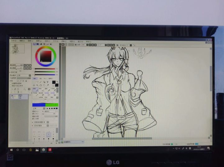This screenshot has width=224, height=167.
Task: Click the highlighted brush size preset
Action: (x=49, y=135)
